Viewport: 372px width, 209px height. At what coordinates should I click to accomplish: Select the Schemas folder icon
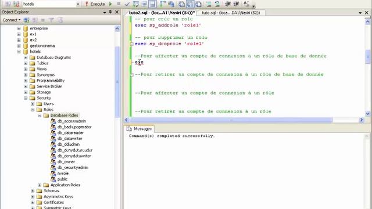tap(39, 191)
